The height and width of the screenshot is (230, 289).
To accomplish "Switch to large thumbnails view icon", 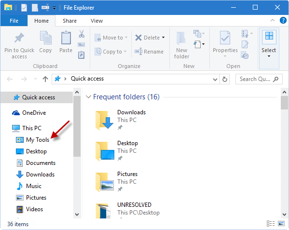I will point(281,224).
